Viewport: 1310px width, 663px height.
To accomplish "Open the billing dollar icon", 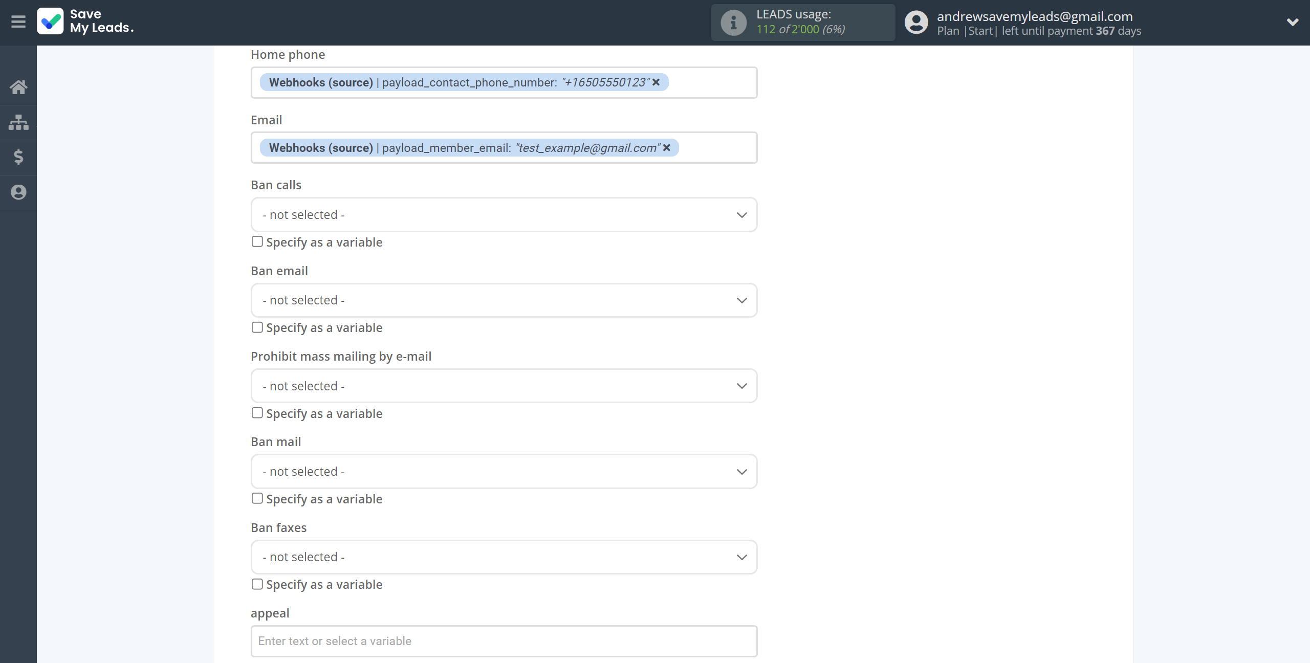I will pos(18,157).
